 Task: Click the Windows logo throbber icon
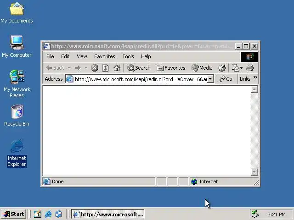coord(249,56)
